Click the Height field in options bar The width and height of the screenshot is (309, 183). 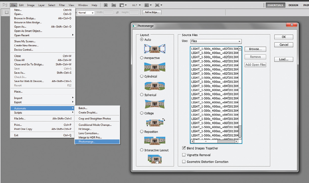coord(134,12)
